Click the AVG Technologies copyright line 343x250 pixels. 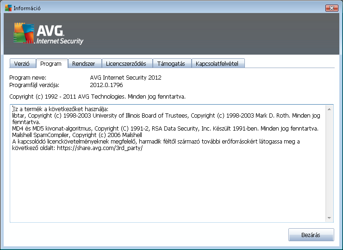pyautogui.click(x=97, y=96)
